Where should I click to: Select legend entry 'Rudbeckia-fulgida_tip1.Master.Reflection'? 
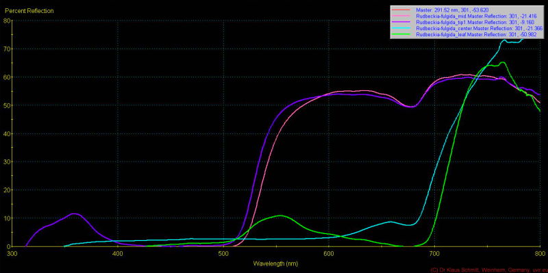pyautogui.click(x=476, y=23)
